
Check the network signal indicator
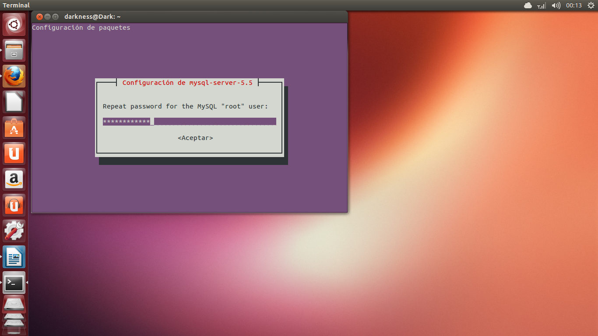tap(541, 5)
